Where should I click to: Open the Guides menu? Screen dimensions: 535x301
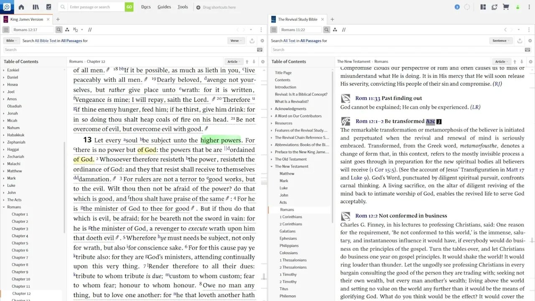[164, 7]
